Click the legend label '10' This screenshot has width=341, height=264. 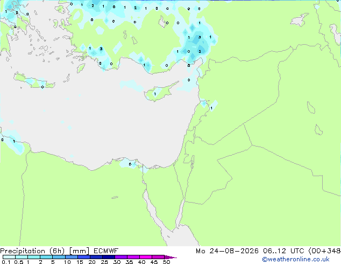click(x=67, y=262)
